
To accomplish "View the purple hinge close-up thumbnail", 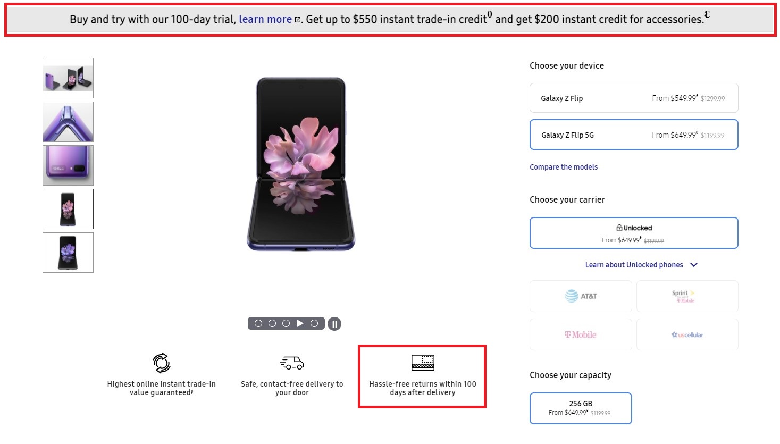I will click(x=68, y=122).
